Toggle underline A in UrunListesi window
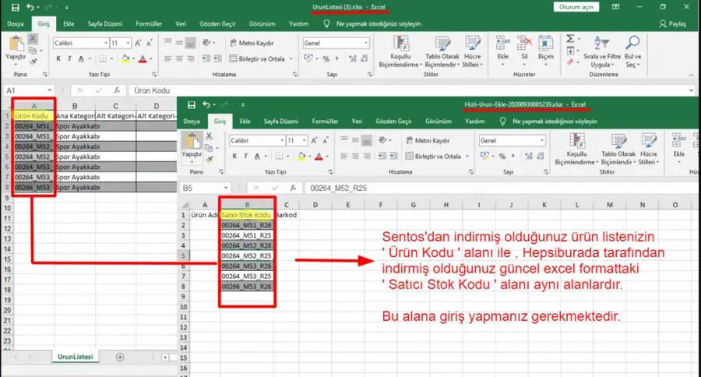 [x=81, y=58]
